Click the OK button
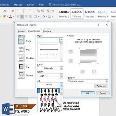This screenshot has height=116, width=116. 88,93
